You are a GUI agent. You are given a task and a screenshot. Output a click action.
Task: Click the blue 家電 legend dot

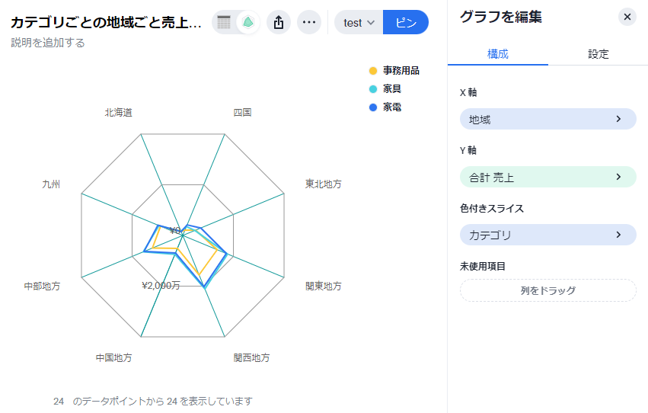pyautogui.click(x=373, y=107)
